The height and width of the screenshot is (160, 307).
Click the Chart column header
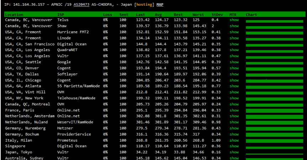click(x=252, y=15)
